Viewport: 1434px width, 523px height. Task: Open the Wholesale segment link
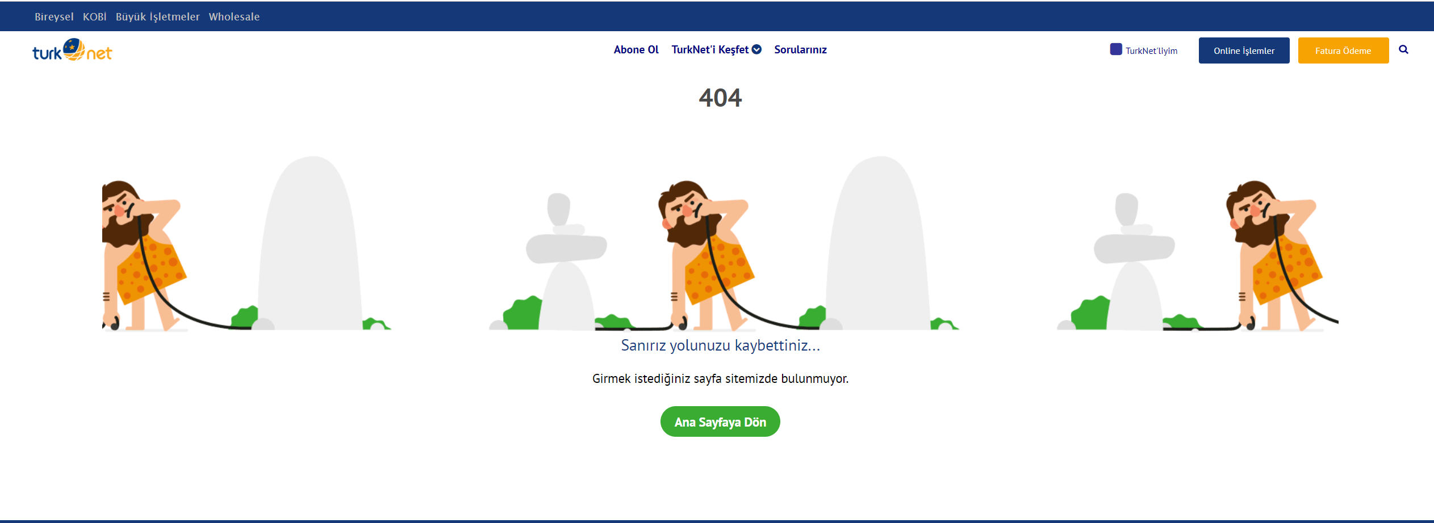coord(234,17)
